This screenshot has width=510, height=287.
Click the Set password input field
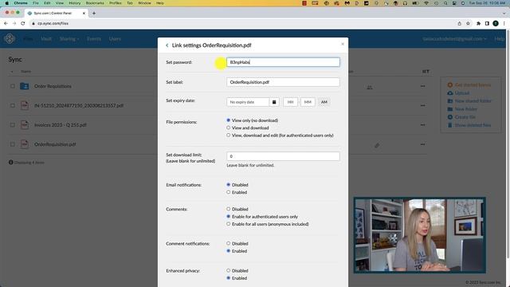click(x=283, y=62)
